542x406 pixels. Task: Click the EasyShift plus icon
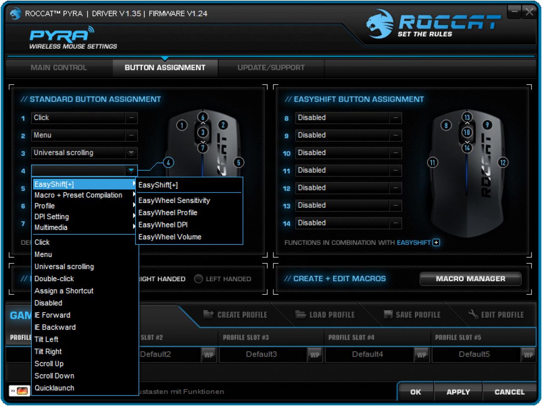point(437,242)
